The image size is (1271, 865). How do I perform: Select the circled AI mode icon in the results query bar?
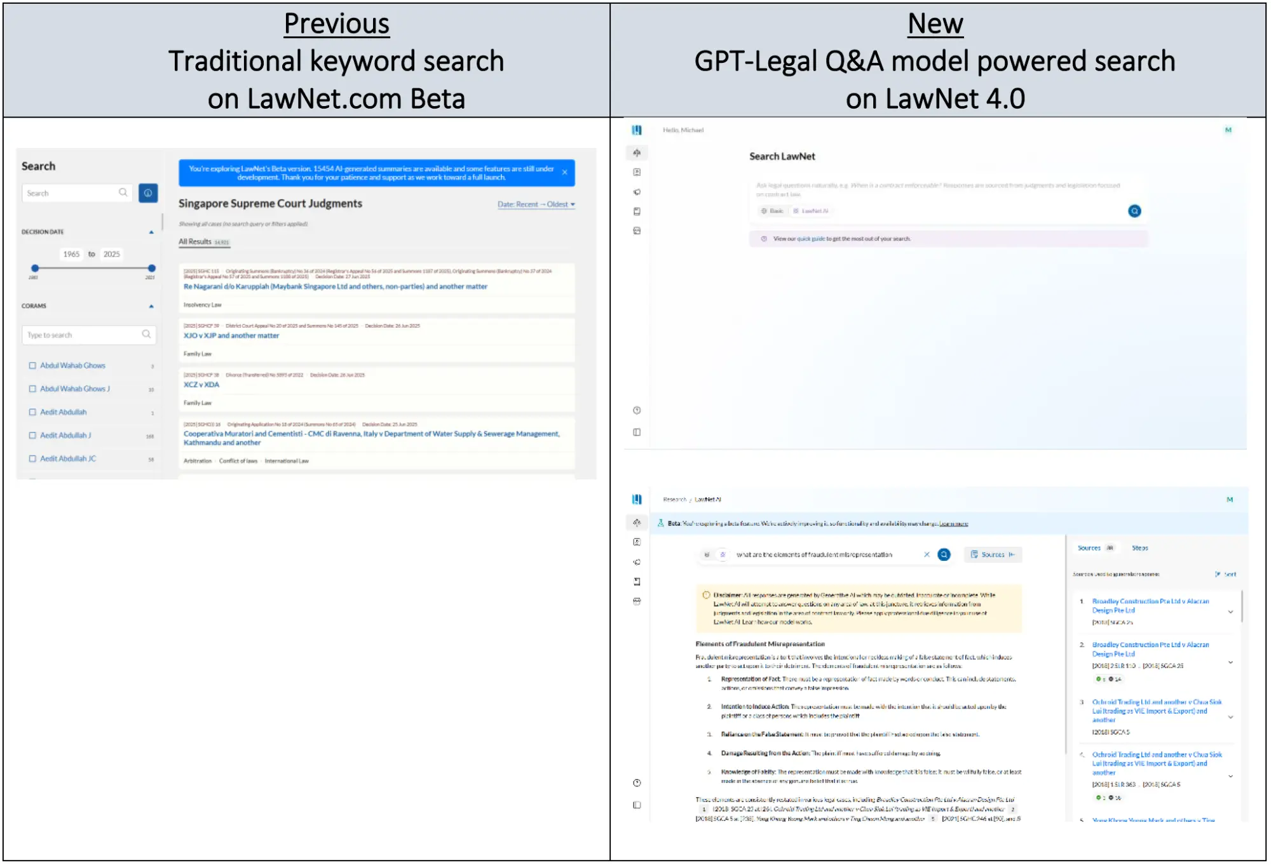point(723,555)
